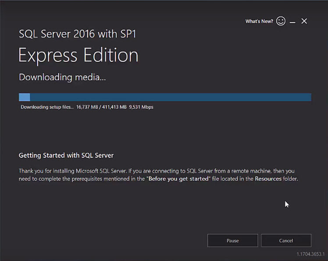Click the '9,531 Mbps' speed value

click(141, 107)
